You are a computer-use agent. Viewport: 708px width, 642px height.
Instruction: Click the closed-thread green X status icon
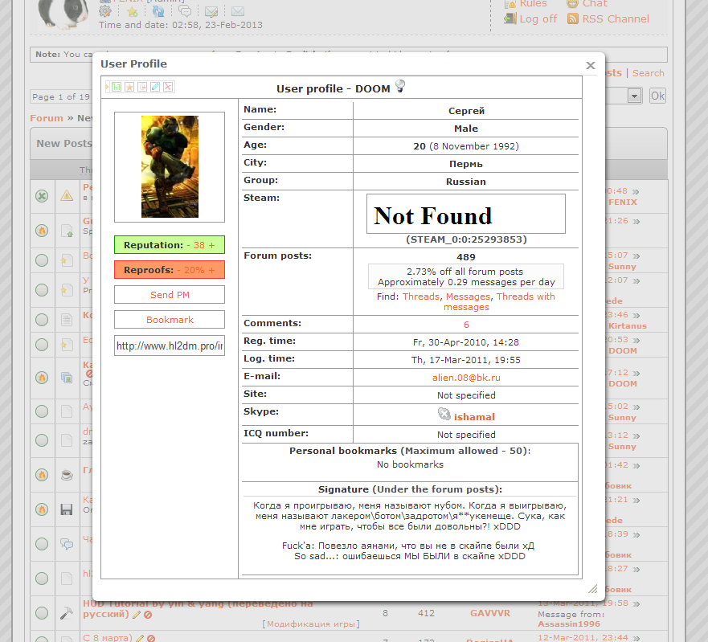point(42,196)
